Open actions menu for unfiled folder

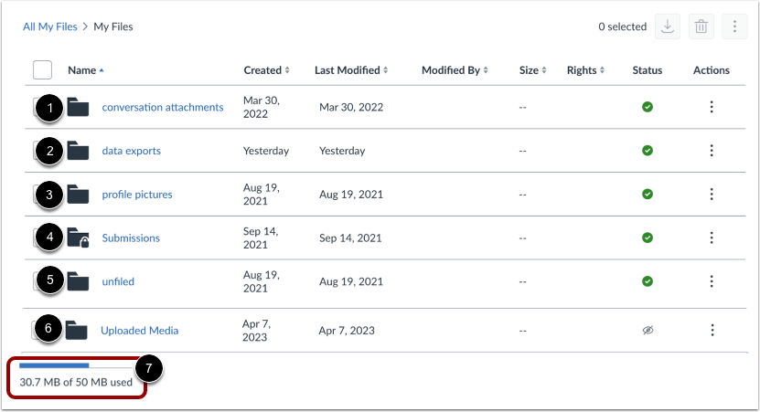(x=712, y=281)
